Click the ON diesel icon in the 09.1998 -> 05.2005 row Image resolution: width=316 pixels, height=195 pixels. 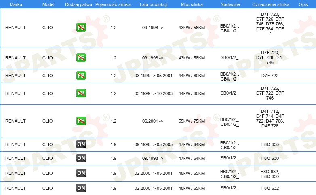click(81, 144)
